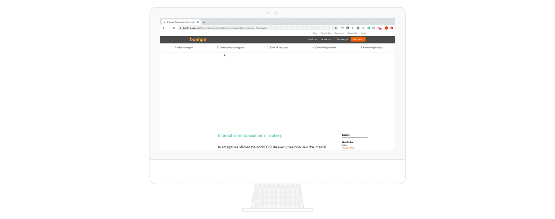
Task: Jump to section 1. Why strategic?
Action: [x=183, y=48]
